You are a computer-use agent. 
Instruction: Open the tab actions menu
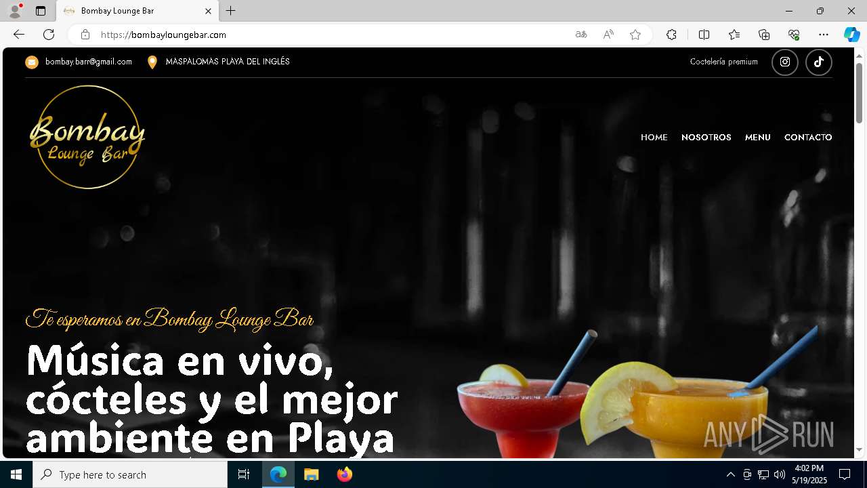[41, 11]
